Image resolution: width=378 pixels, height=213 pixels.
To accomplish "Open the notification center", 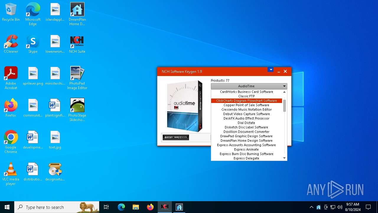I will click(x=368, y=207).
